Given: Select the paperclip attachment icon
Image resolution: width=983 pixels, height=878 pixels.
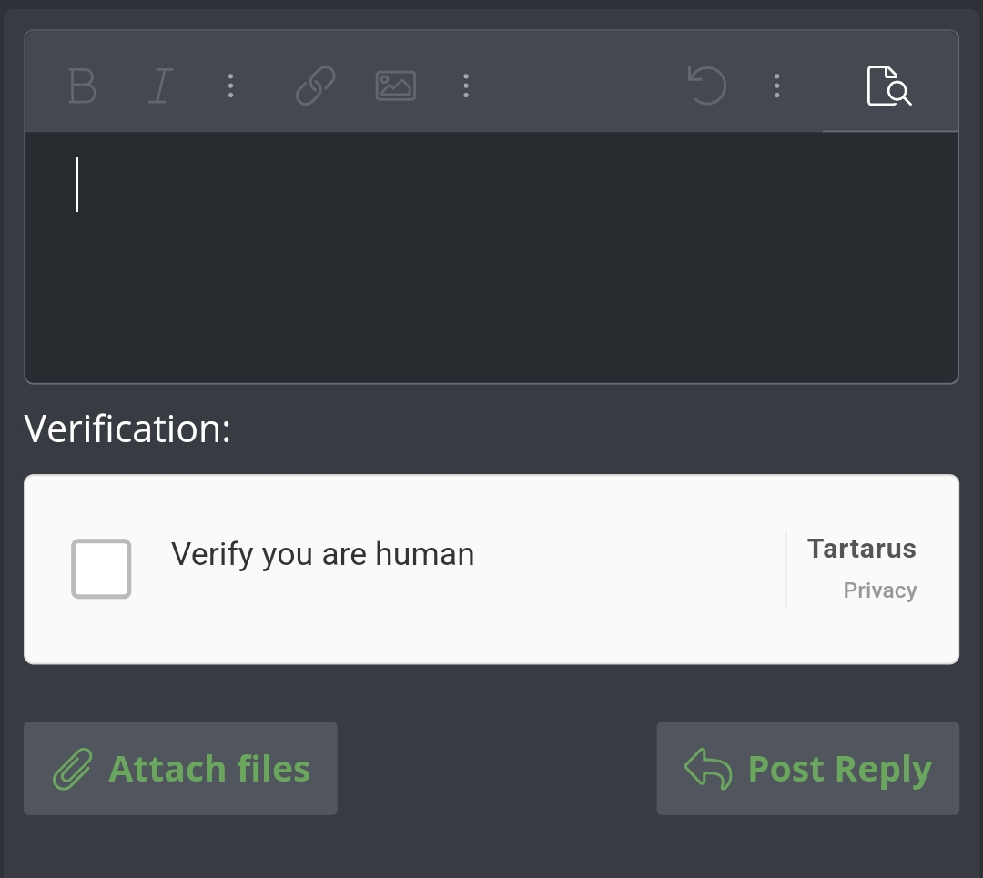Looking at the screenshot, I should (73, 768).
